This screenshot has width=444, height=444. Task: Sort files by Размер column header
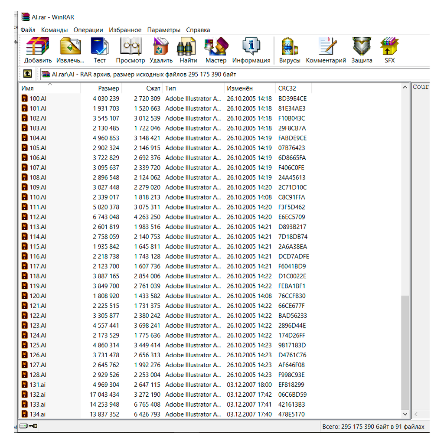tap(101, 88)
